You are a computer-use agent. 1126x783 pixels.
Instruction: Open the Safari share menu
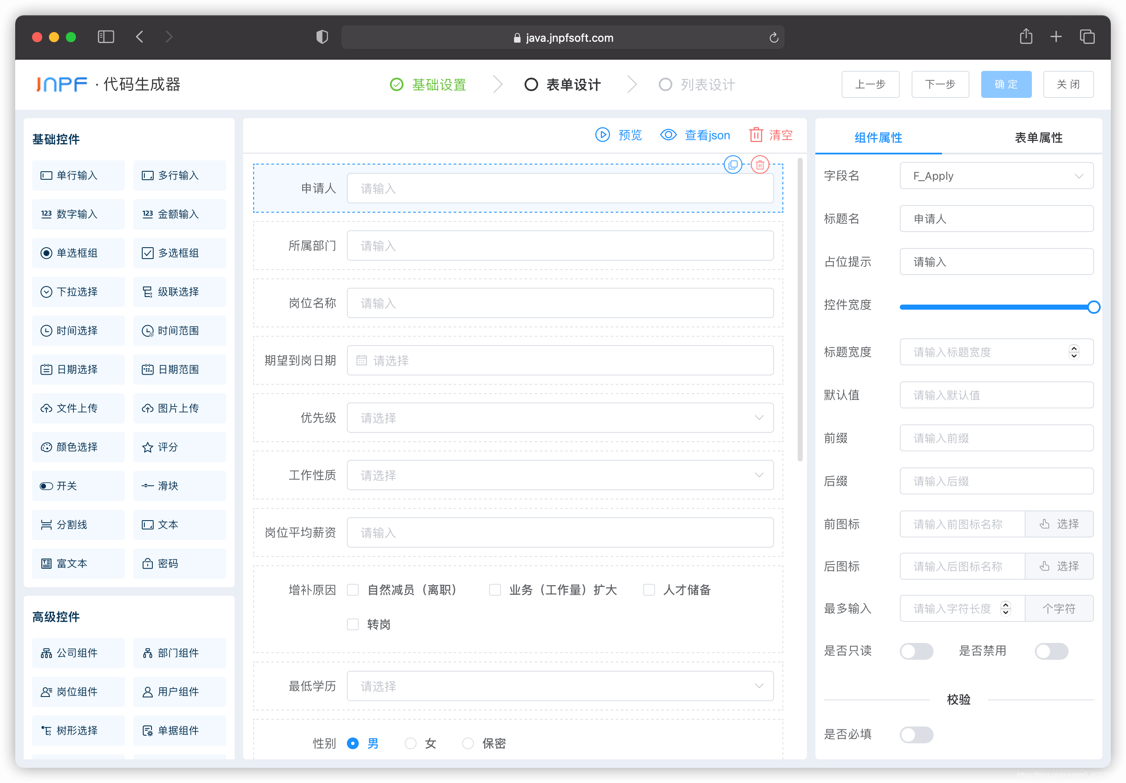point(1026,36)
